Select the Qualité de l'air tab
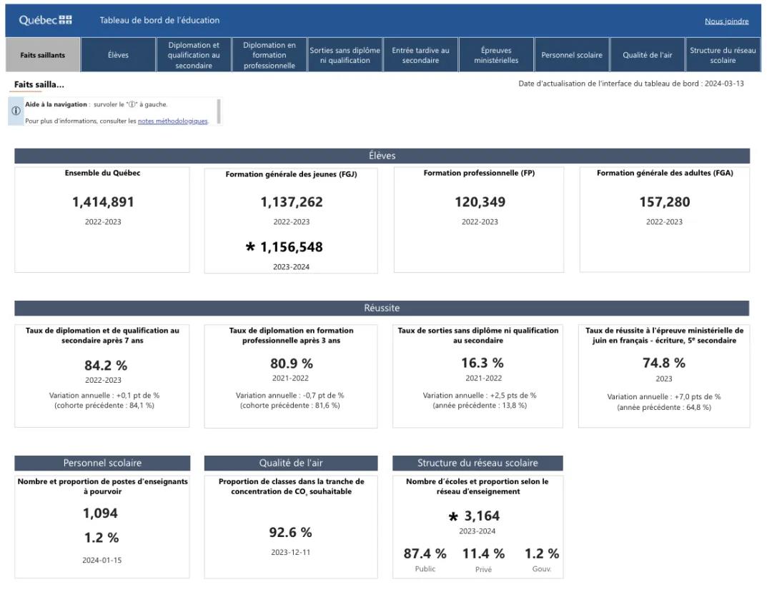772x592 pixels. coord(647,54)
